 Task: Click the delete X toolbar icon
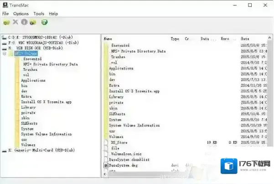coord(16,22)
